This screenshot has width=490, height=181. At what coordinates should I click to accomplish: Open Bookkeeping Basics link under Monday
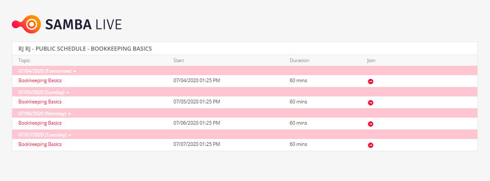pyautogui.click(x=40, y=123)
